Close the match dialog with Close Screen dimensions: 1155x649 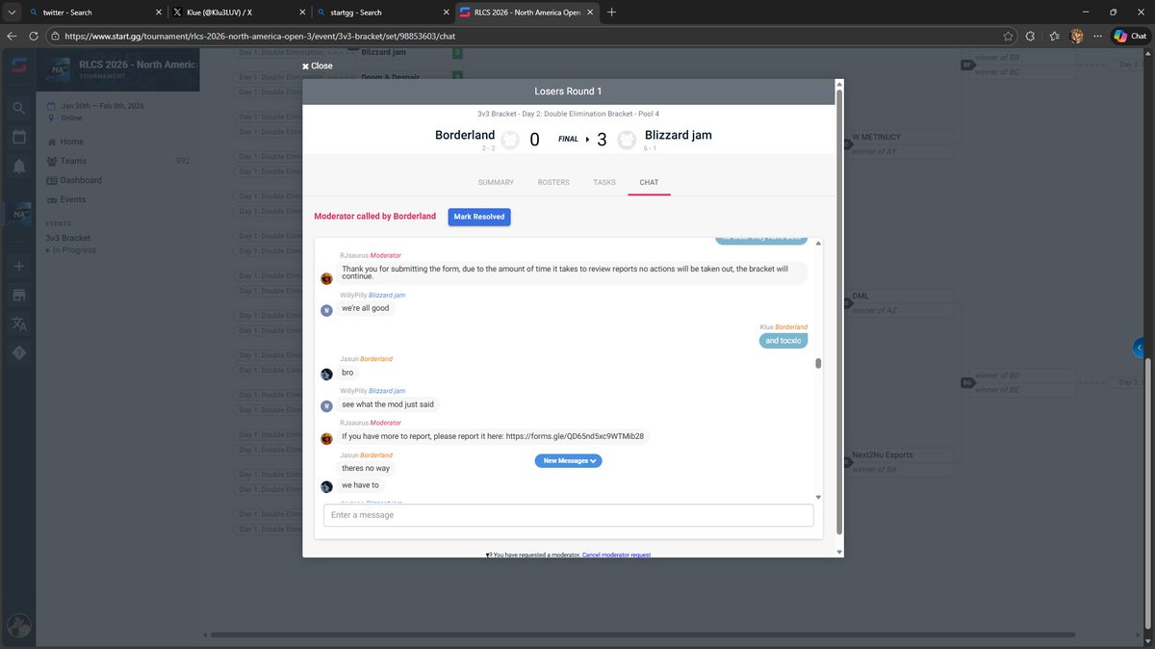pos(317,65)
